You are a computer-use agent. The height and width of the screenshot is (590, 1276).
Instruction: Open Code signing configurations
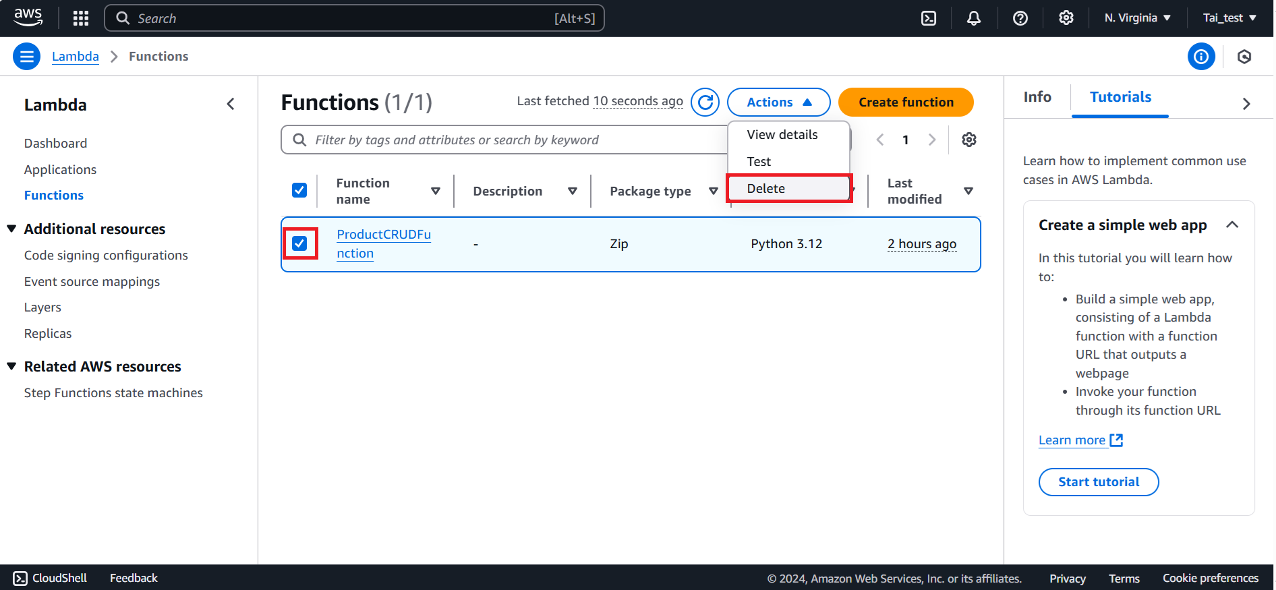tap(106, 256)
